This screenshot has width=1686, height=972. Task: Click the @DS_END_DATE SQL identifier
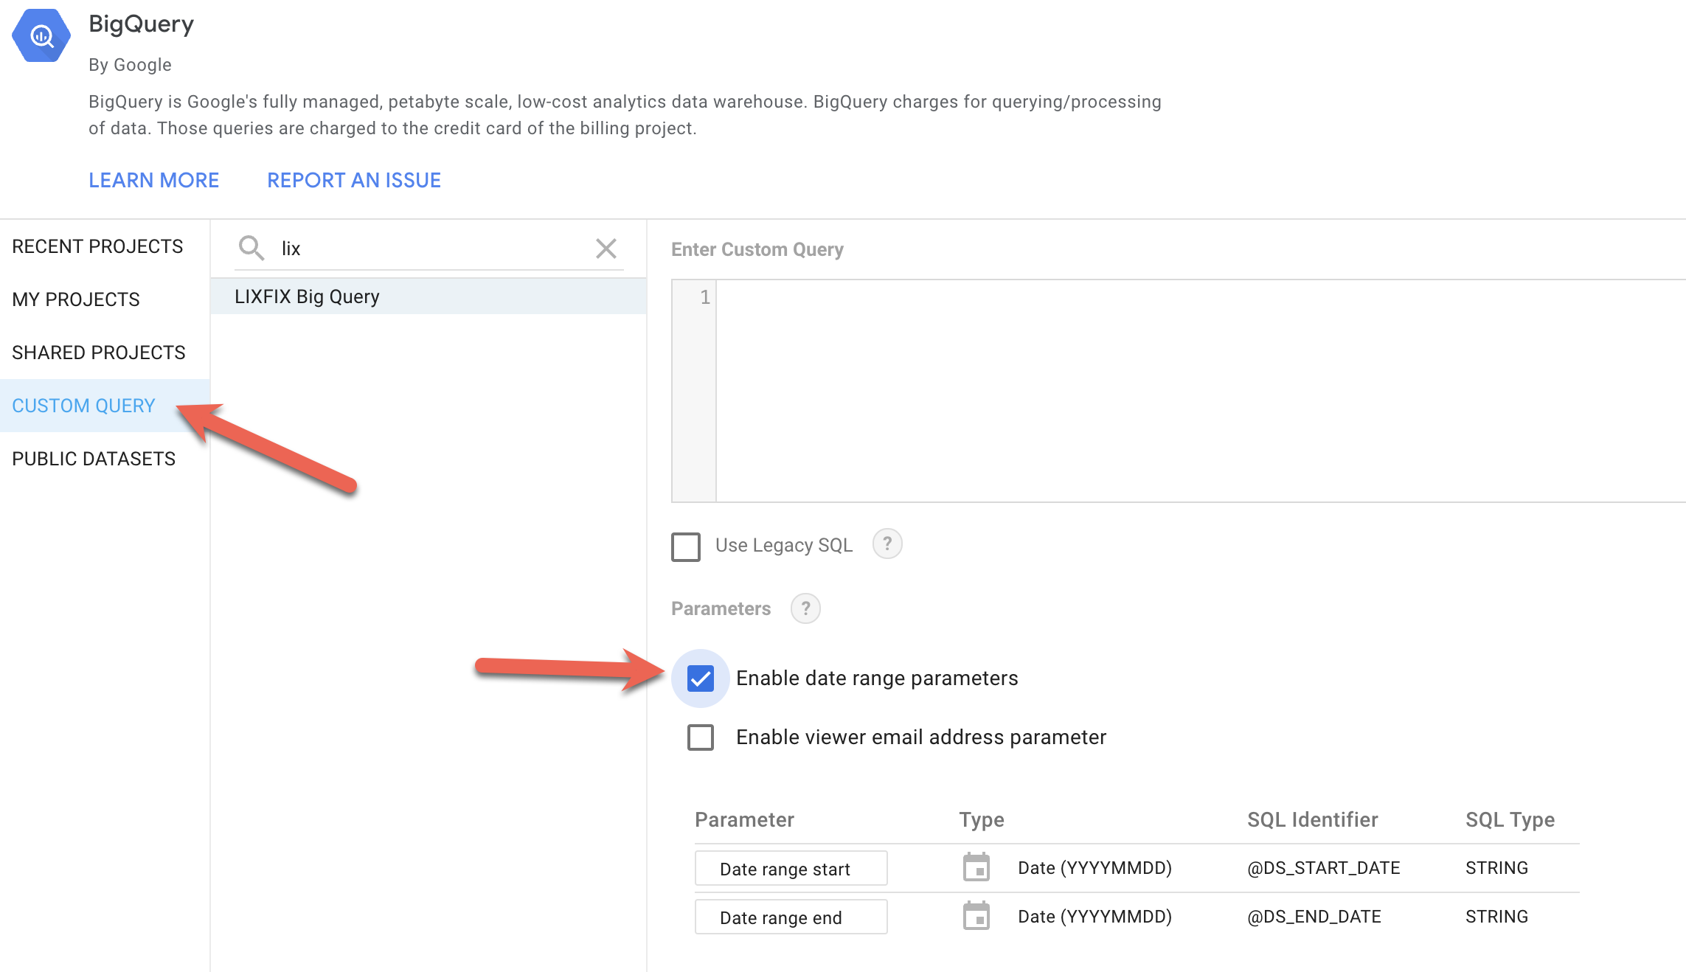tap(1314, 917)
